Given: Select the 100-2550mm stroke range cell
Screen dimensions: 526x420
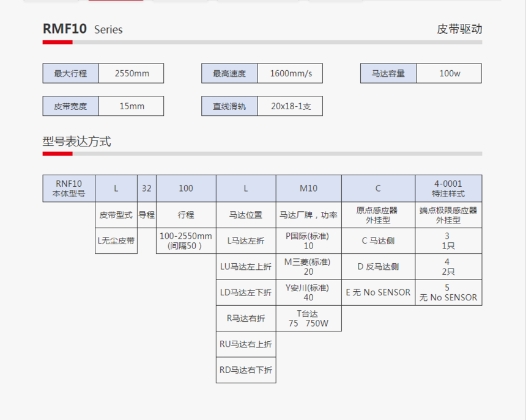Looking at the screenshot, I should 186,241.
